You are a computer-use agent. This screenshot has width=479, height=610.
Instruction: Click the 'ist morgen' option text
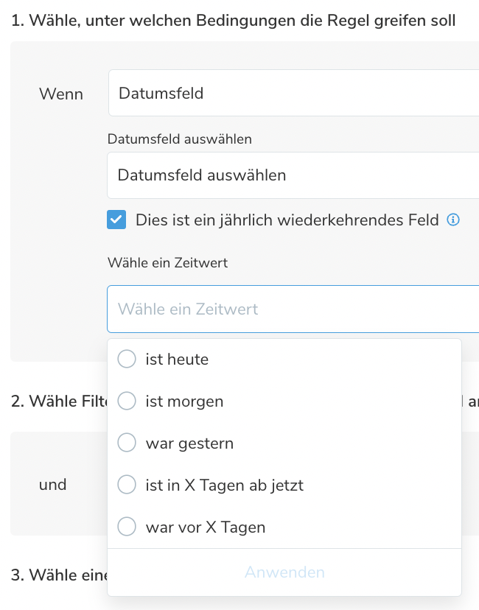(x=184, y=402)
